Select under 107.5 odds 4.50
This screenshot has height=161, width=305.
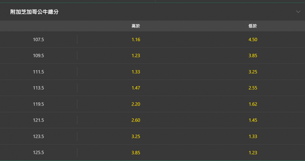pyautogui.click(x=253, y=40)
